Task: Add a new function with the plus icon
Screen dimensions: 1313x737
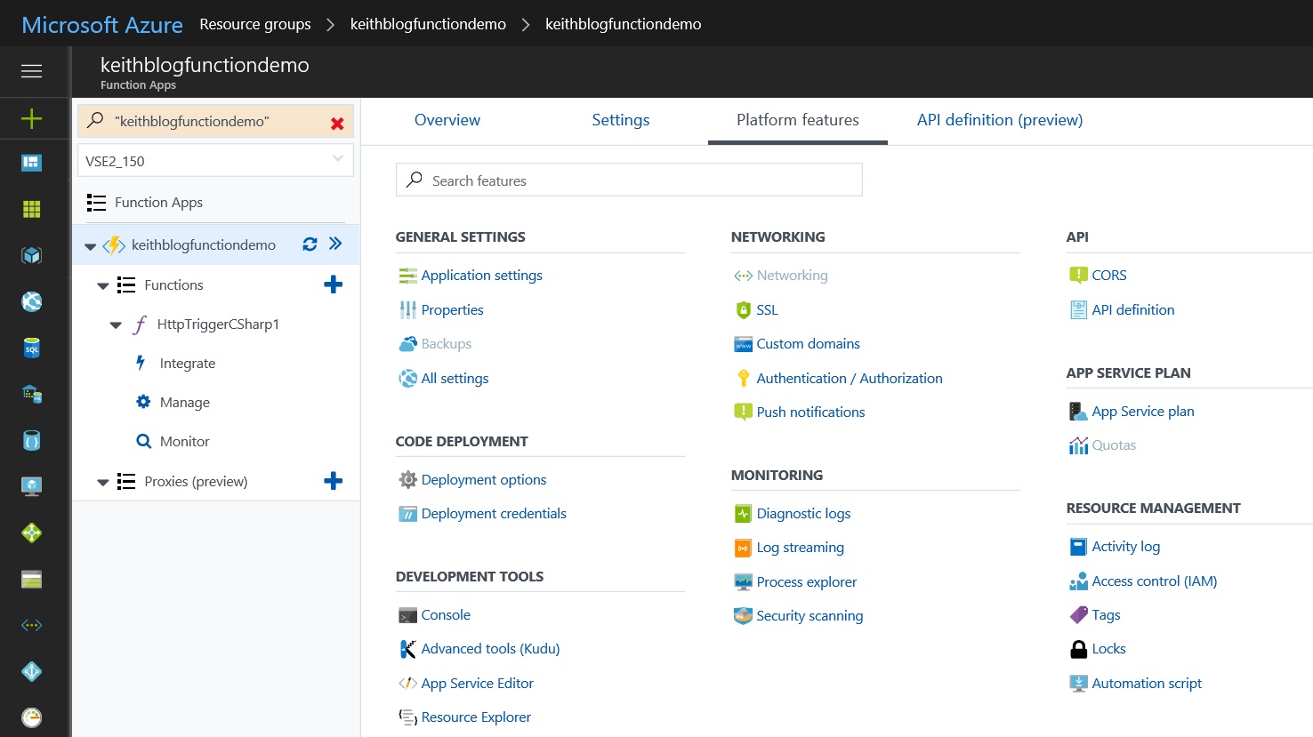Action: (333, 284)
